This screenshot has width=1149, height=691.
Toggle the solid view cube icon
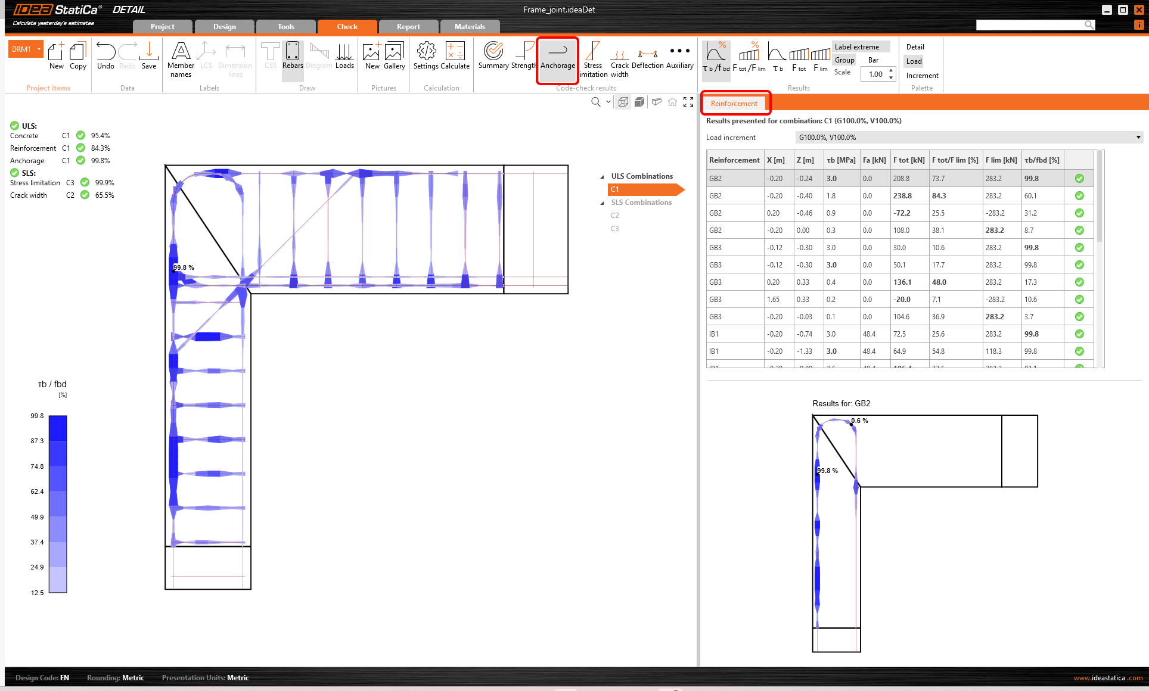[x=639, y=102]
